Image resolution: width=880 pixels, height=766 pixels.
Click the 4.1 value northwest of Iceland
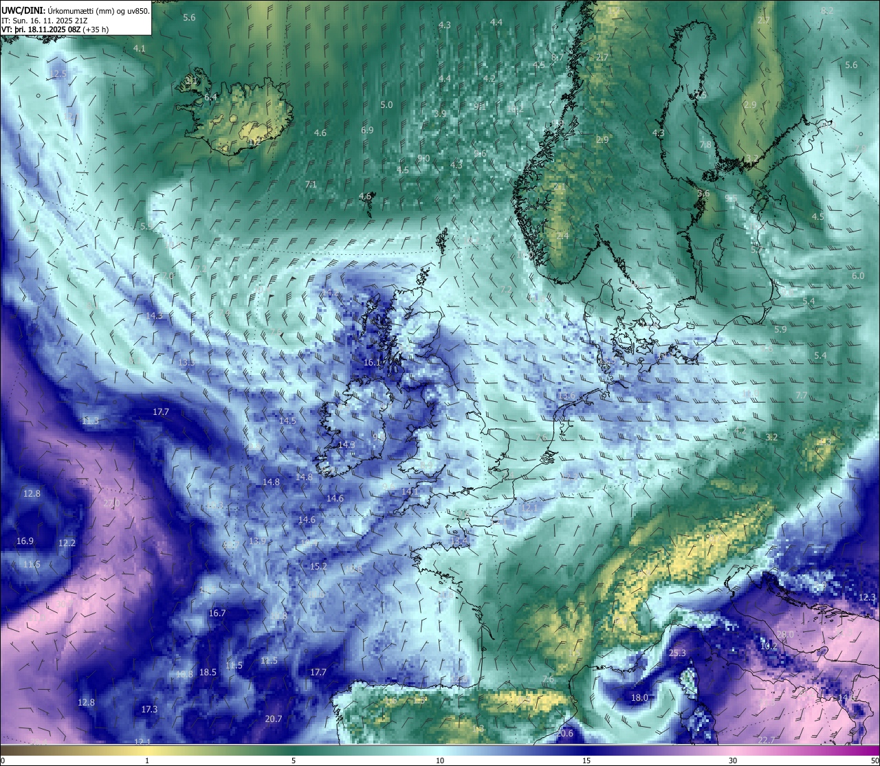click(140, 48)
